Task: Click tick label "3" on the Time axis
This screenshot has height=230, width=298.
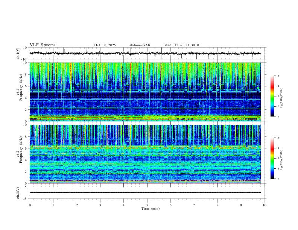Action: click(100, 205)
